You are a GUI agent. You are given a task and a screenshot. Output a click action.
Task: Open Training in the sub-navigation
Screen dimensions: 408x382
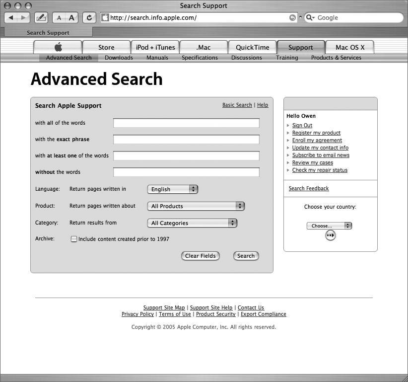287,58
